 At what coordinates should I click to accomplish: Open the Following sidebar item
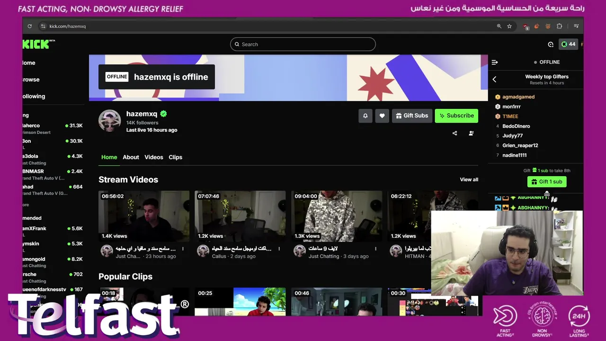[34, 96]
